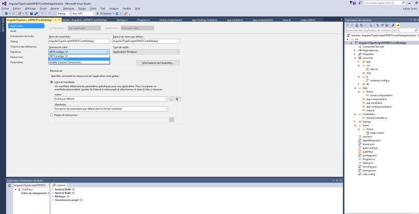419x214 pixels.
Task: Select HomeController.cs in Solution Explorer
Action: tap(377, 118)
